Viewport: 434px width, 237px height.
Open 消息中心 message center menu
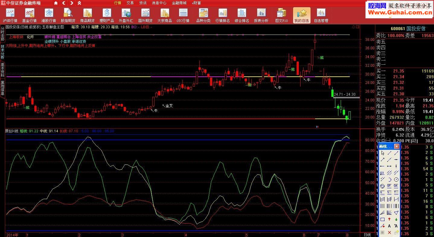(159, 3)
